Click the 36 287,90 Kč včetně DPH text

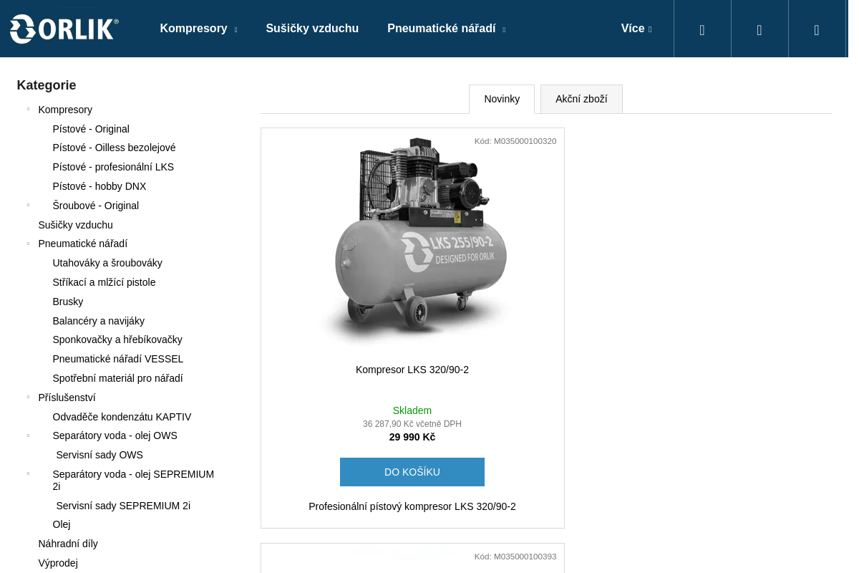412,424
